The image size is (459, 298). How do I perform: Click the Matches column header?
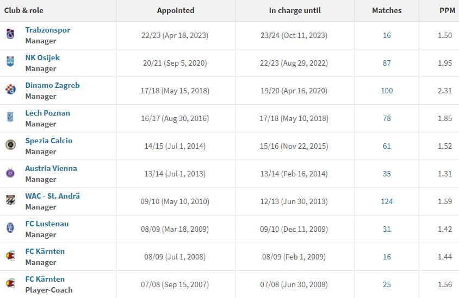click(x=387, y=10)
